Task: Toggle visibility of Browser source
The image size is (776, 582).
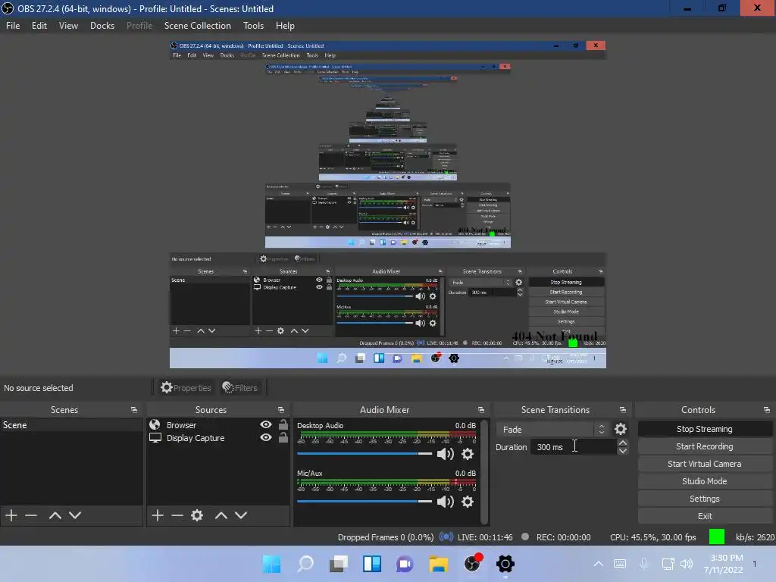Action: [266, 424]
